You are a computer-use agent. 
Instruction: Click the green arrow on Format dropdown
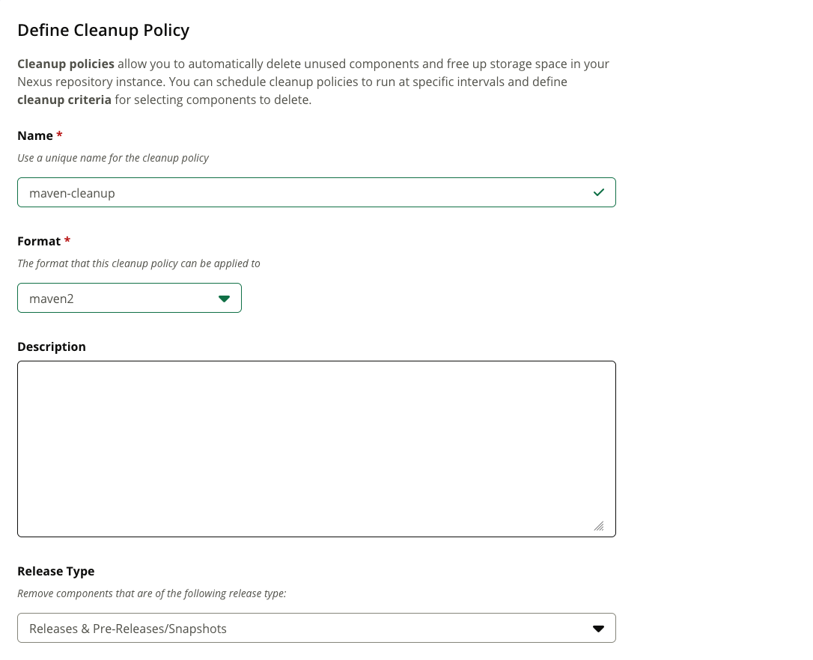(x=224, y=299)
